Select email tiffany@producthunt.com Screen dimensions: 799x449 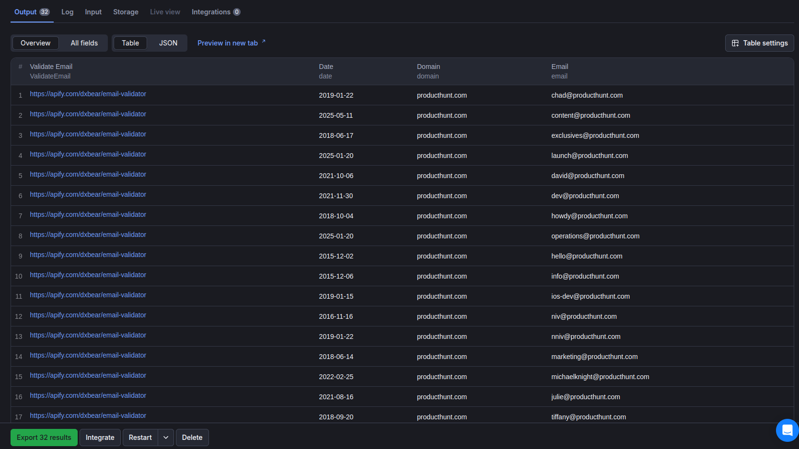589,417
